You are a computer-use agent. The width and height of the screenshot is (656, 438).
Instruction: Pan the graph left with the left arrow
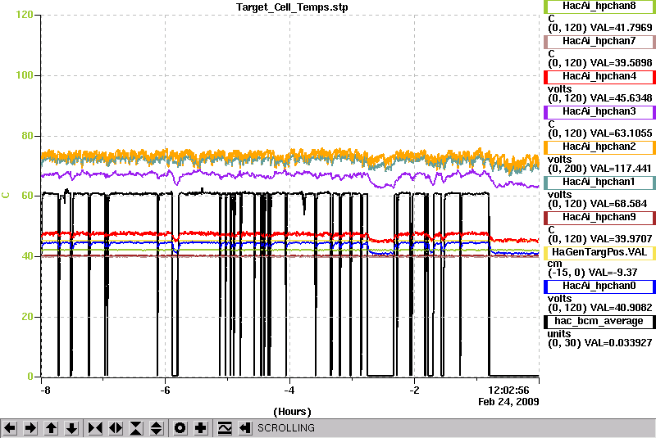pos(10,428)
